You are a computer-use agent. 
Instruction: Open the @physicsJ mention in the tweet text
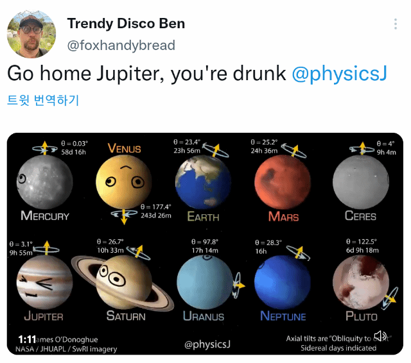click(x=339, y=74)
